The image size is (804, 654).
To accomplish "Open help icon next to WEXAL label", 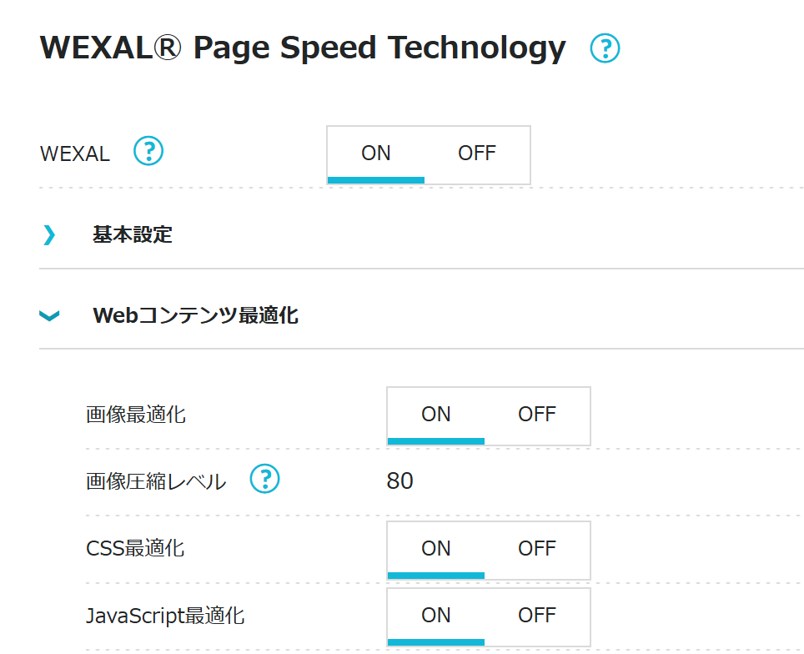I will pos(148,152).
